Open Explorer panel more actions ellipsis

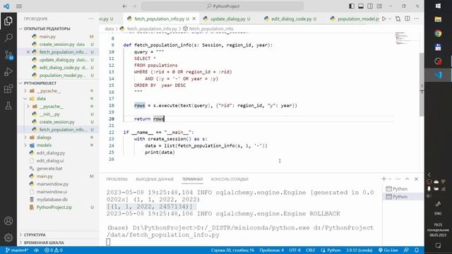91,19
